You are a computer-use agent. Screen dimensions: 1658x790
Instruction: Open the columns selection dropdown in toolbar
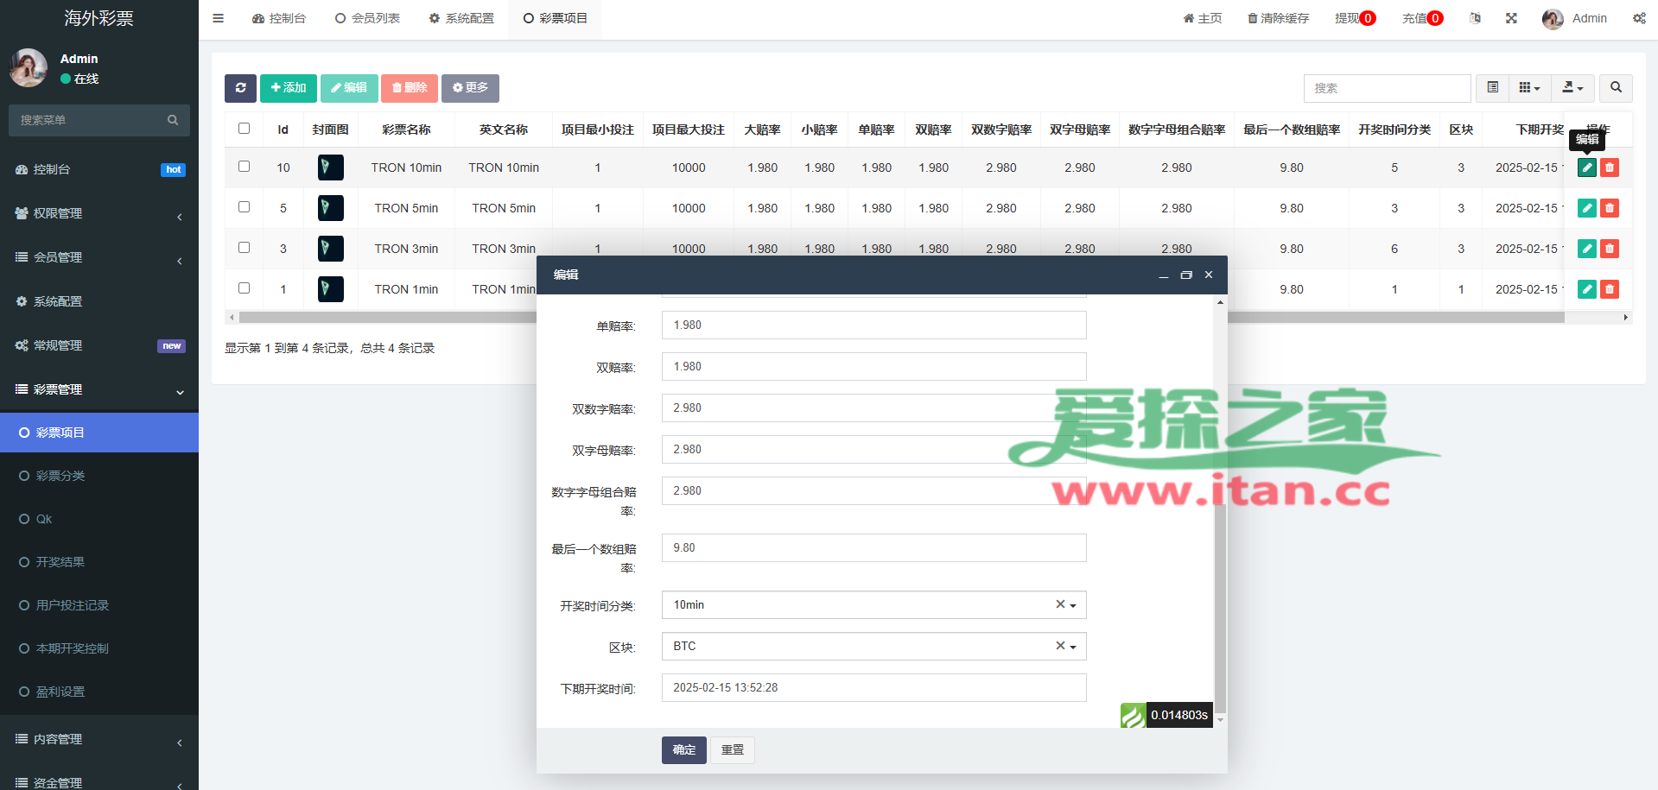[x=1529, y=88]
